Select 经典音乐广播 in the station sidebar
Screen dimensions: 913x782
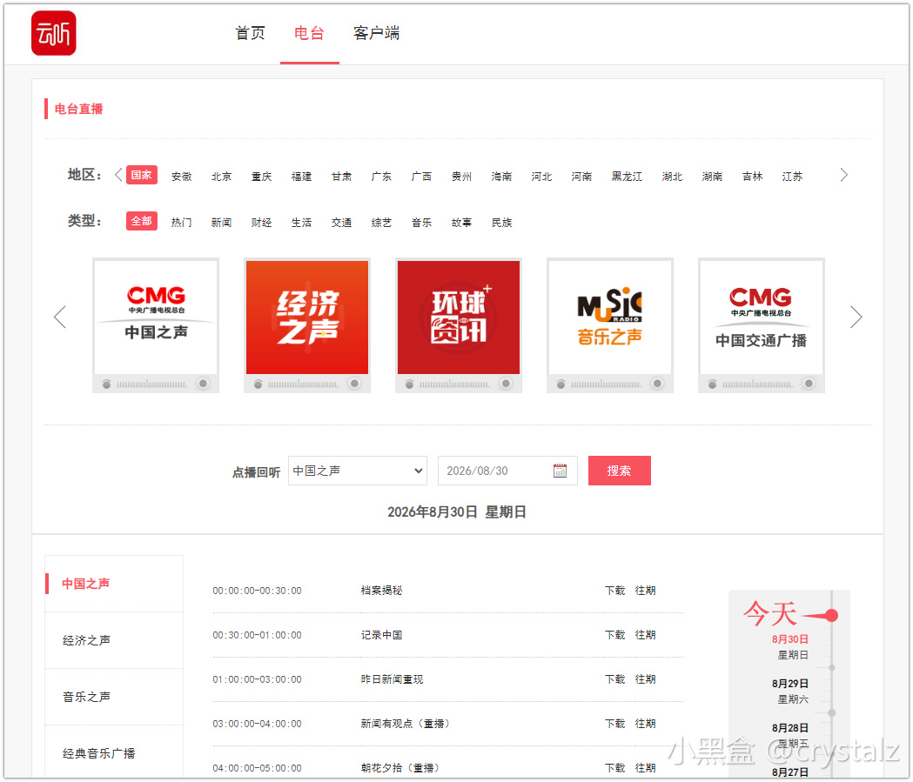114,753
